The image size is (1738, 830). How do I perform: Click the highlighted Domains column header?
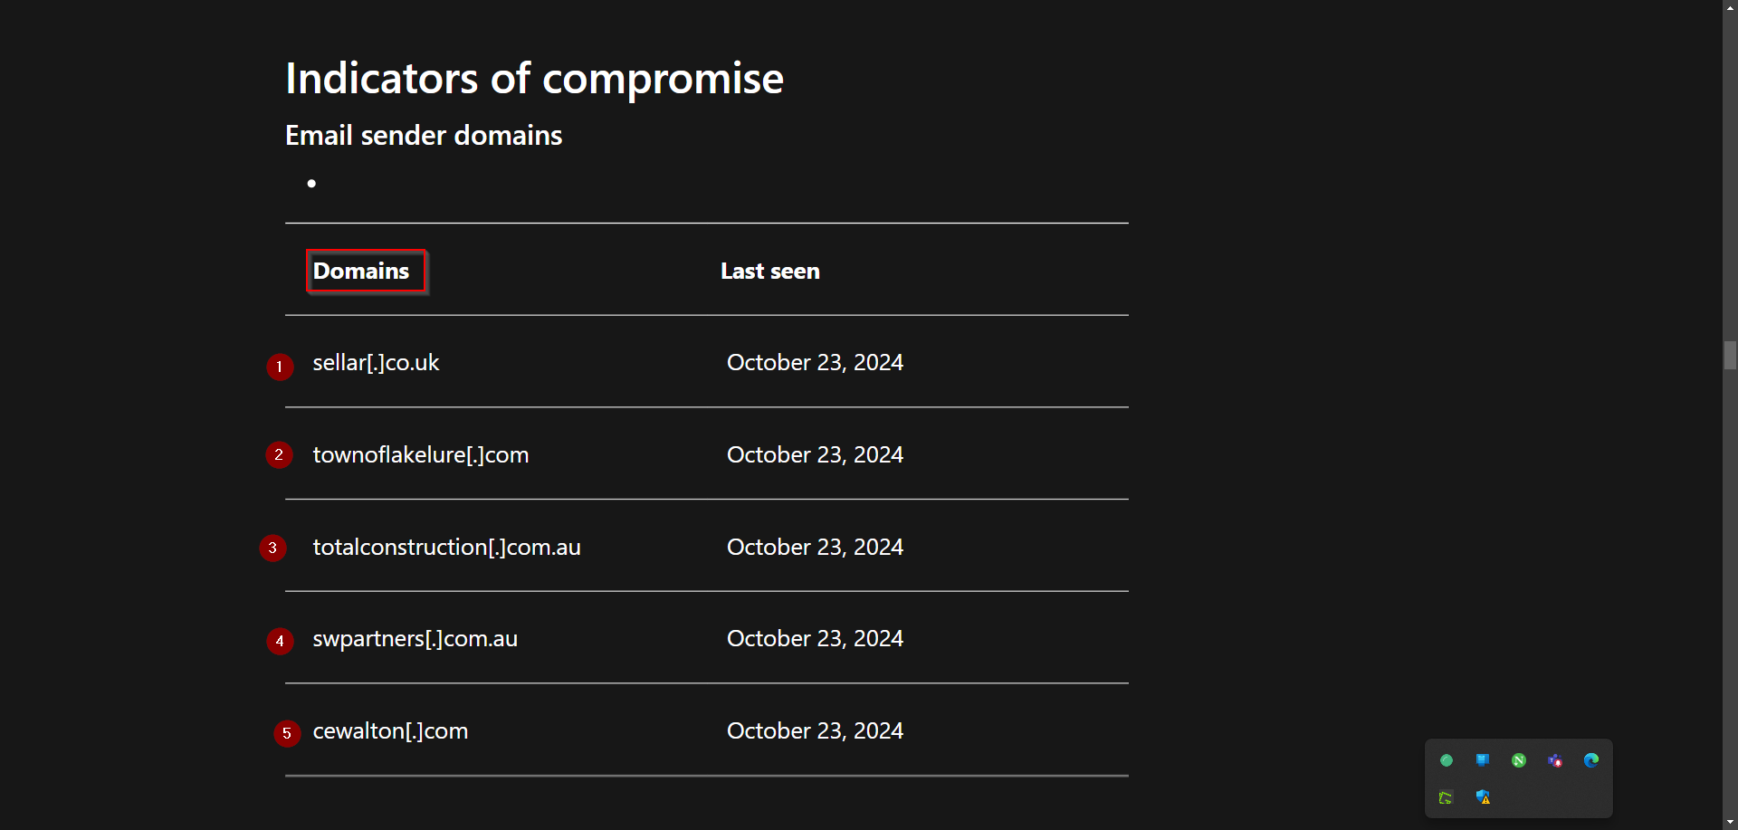[x=361, y=271]
